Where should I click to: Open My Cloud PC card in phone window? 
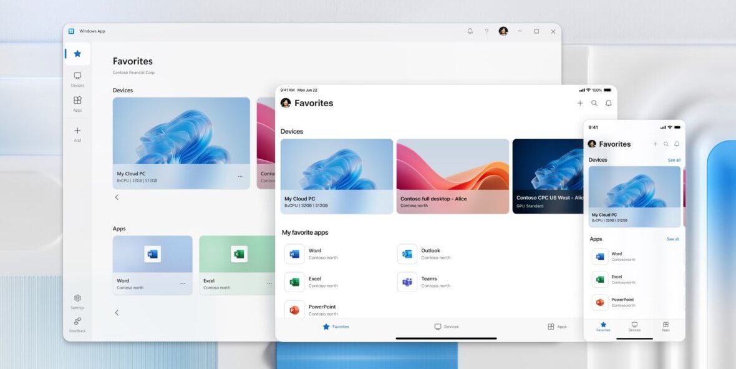tap(634, 197)
